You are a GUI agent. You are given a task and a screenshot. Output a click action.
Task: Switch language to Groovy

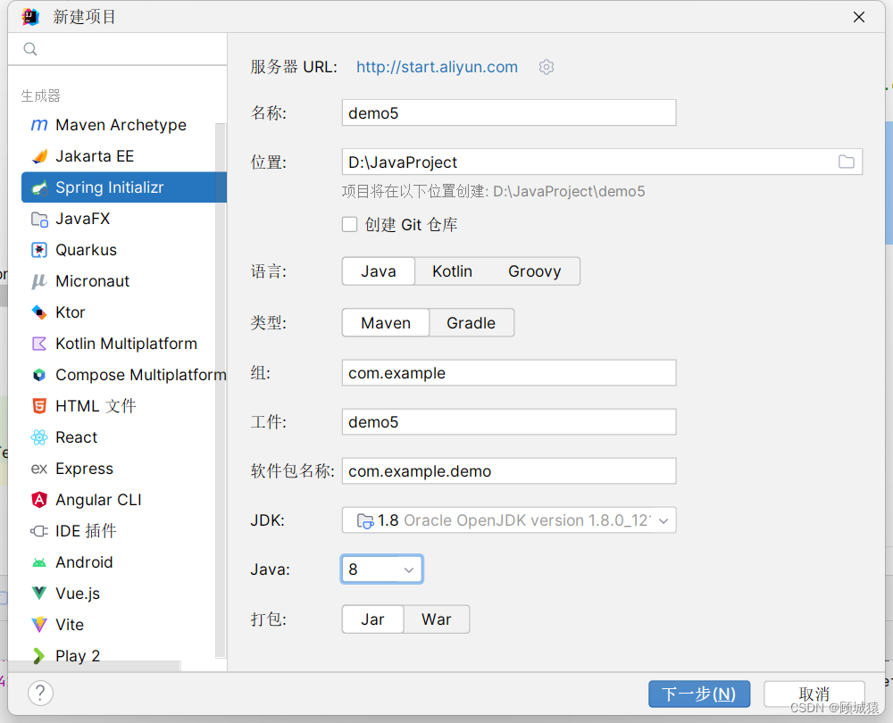(534, 271)
